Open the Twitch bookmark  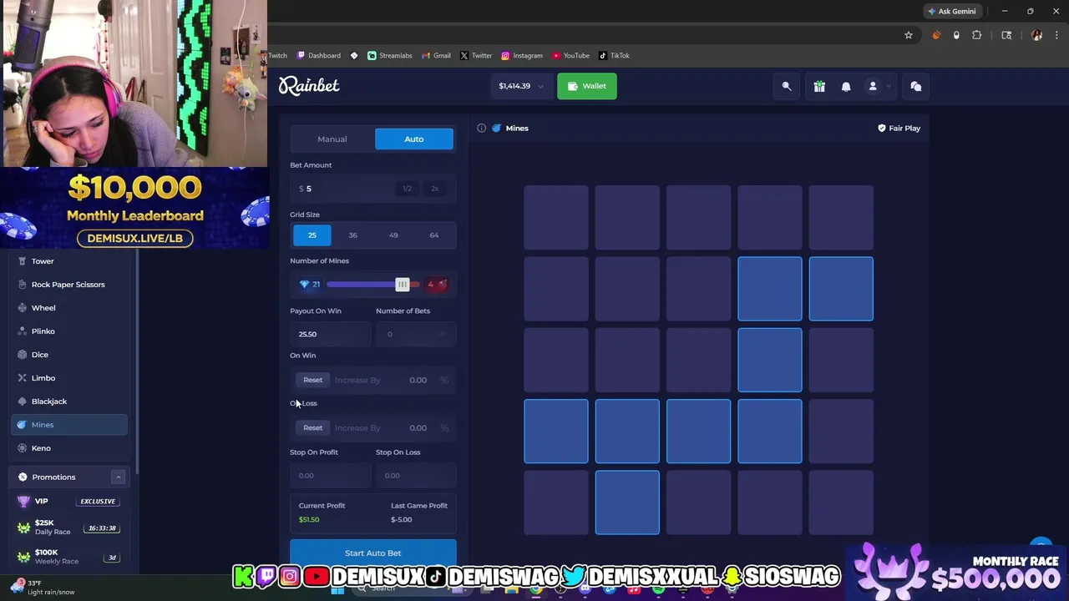pyautogui.click(x=277, y=55)
